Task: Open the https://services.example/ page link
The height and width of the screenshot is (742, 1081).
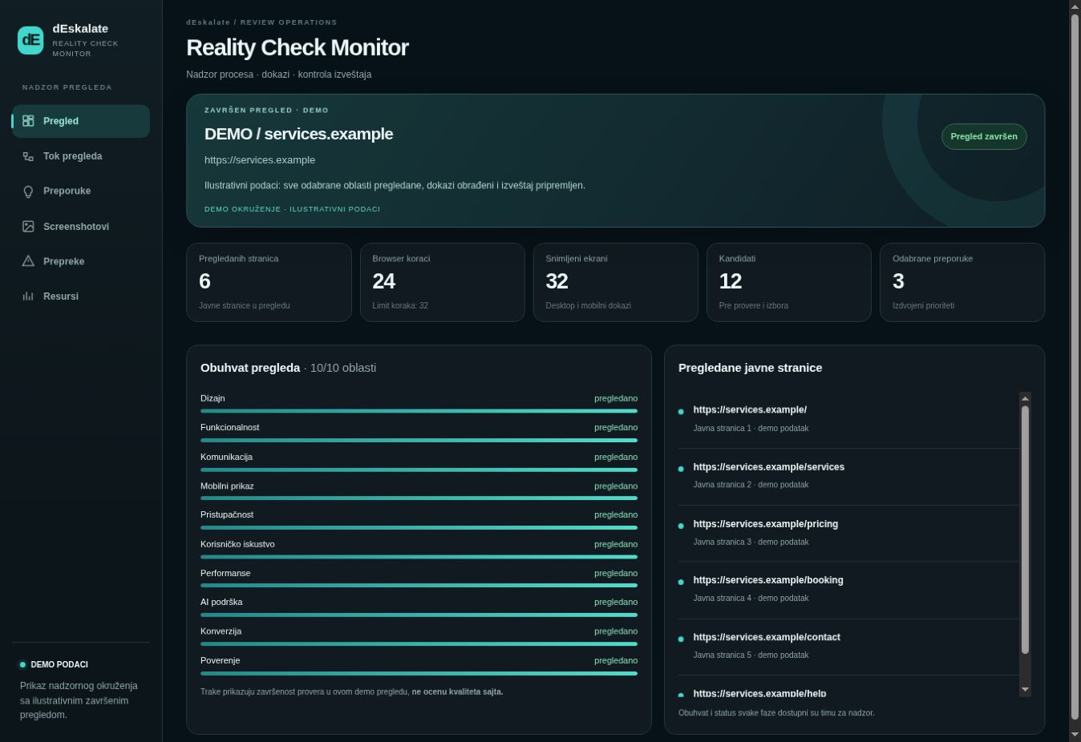Action: (750, 409)
